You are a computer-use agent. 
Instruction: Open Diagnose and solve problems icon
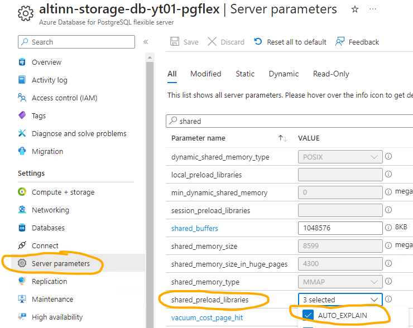[x=22, y=134]
